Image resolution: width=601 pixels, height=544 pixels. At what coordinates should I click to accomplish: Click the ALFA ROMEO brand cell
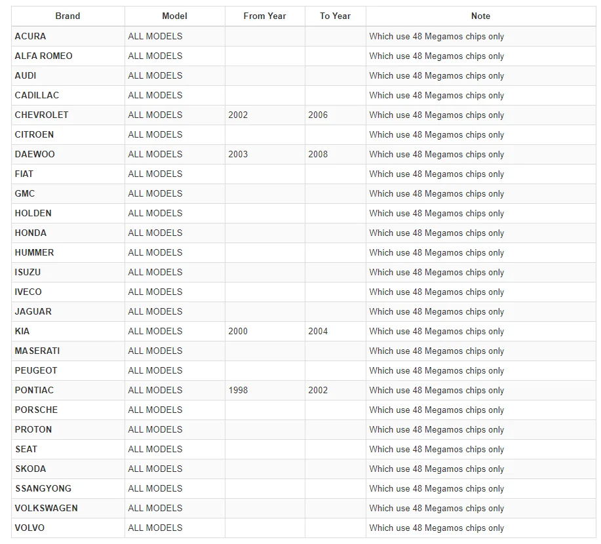point(44,56)
